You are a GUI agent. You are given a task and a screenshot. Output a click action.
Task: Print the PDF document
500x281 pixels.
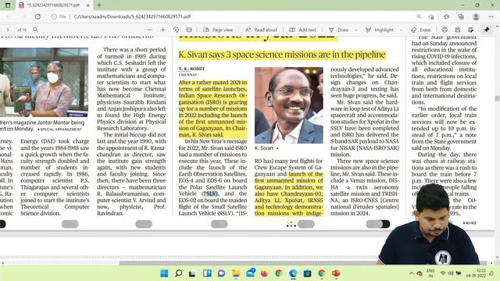(x=445, y=30)
